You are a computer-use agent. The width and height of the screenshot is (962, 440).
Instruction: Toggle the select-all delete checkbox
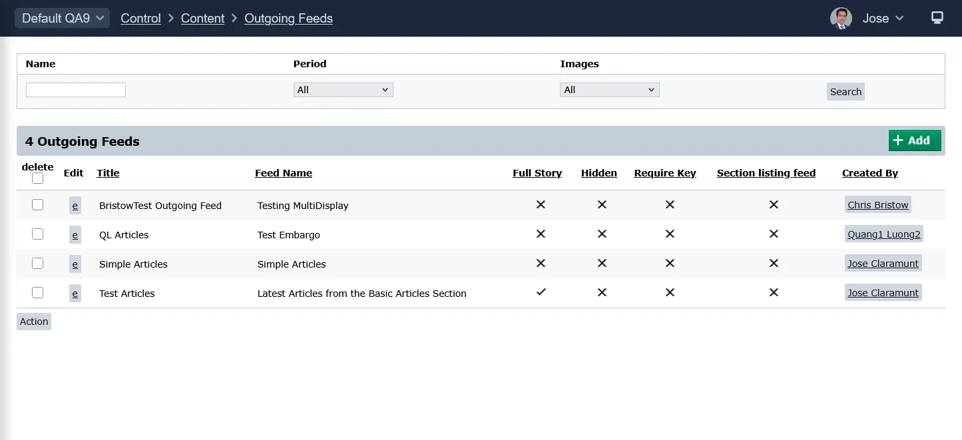point(37,178)
